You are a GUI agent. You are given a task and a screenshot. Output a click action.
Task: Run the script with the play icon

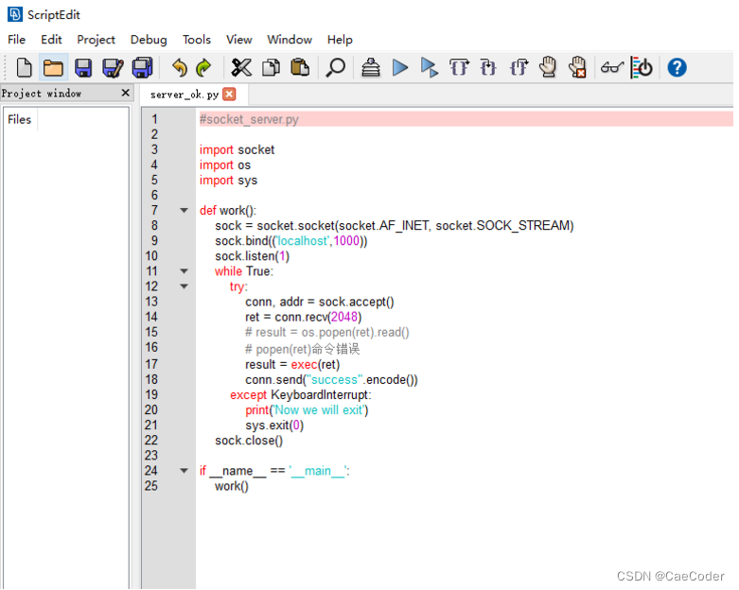[400, 67]
